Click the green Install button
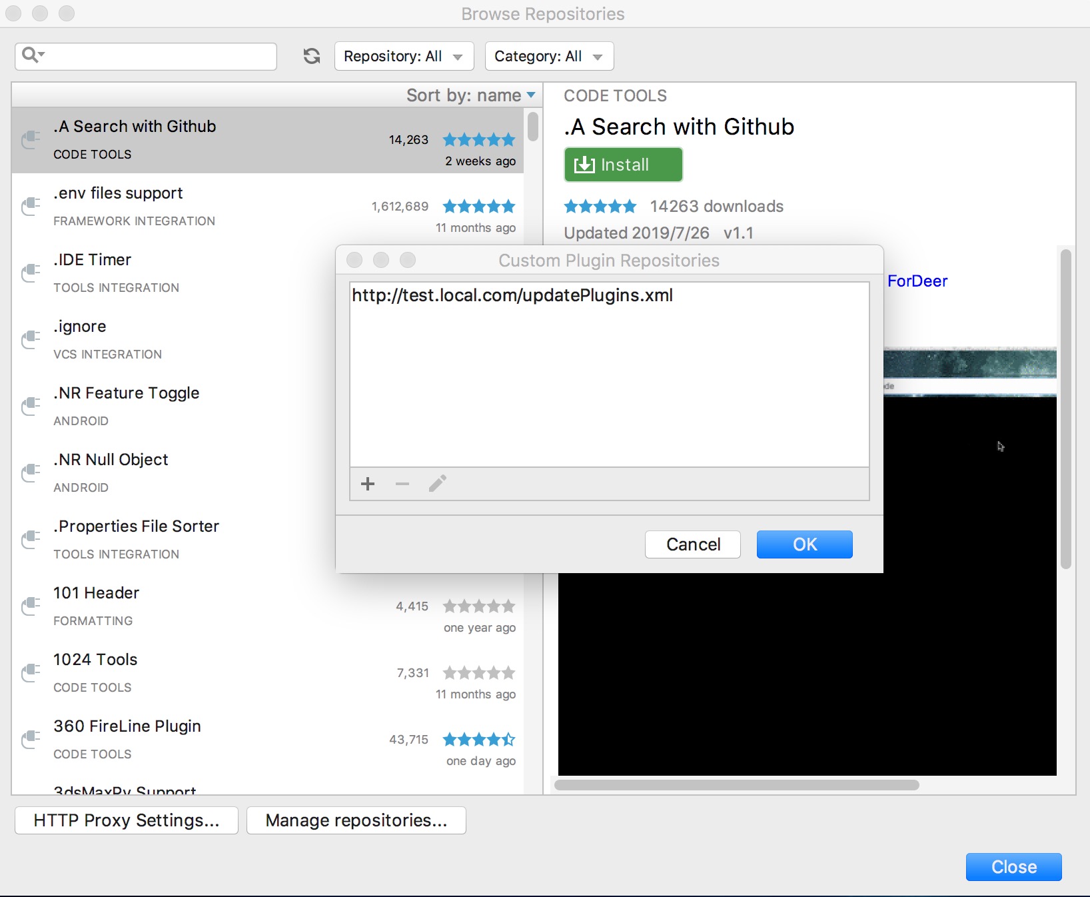This screenshot has height=897, width=1090. coord(623,165)
